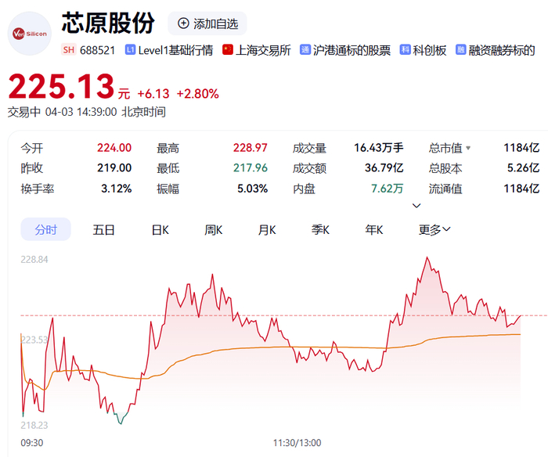Select the 分时 chart tab
Screen dimensions: 548x457
45,229
